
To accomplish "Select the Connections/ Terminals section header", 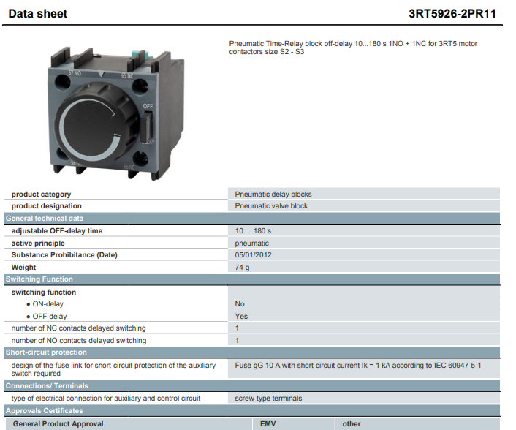I will click(47, 386).
